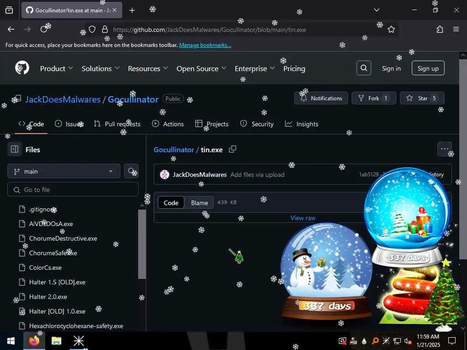The width and height of the screenshot is (467, 350).
Task: Expand the Product menu
Action: pos(57,68)
